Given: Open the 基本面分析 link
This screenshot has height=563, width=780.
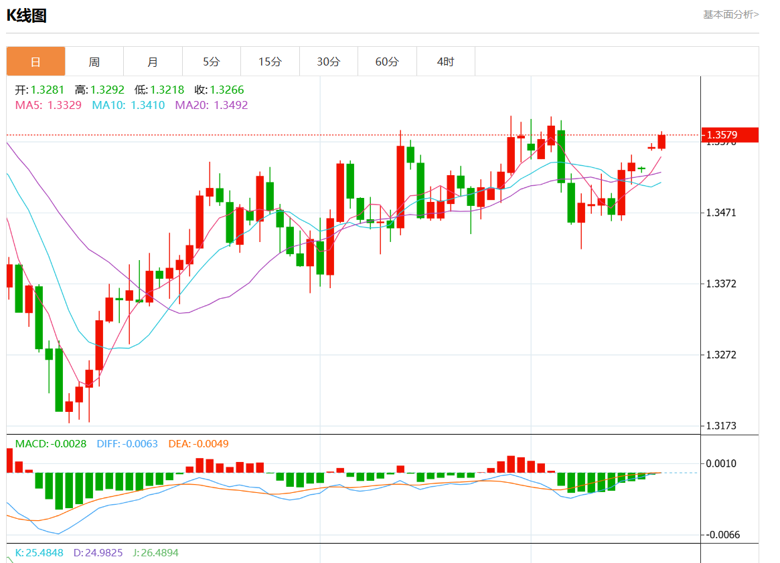Looking at the screenshot, I should tap(730, 14).
